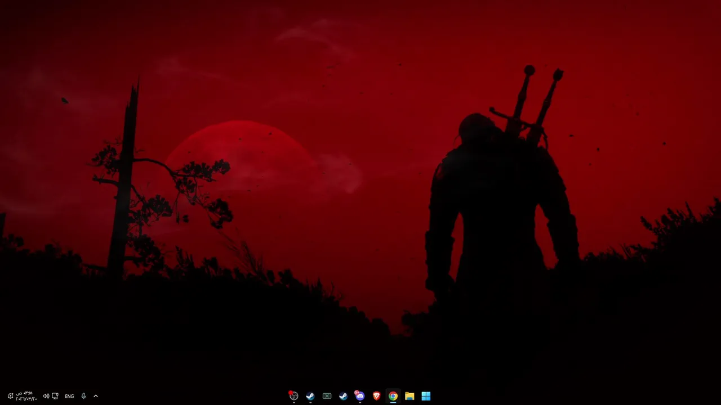Open the volume speaker control

46,396
